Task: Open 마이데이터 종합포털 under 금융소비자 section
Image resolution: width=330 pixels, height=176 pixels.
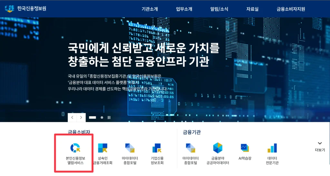Action: (x=130, y=148)
